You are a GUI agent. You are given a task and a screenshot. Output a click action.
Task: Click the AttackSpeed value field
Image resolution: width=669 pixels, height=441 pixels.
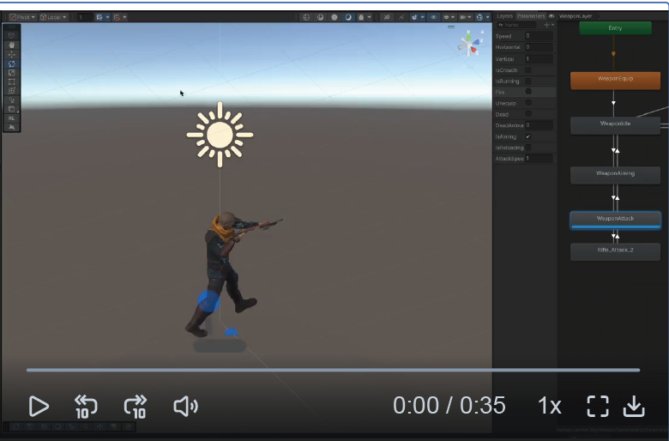coord(539,159)
